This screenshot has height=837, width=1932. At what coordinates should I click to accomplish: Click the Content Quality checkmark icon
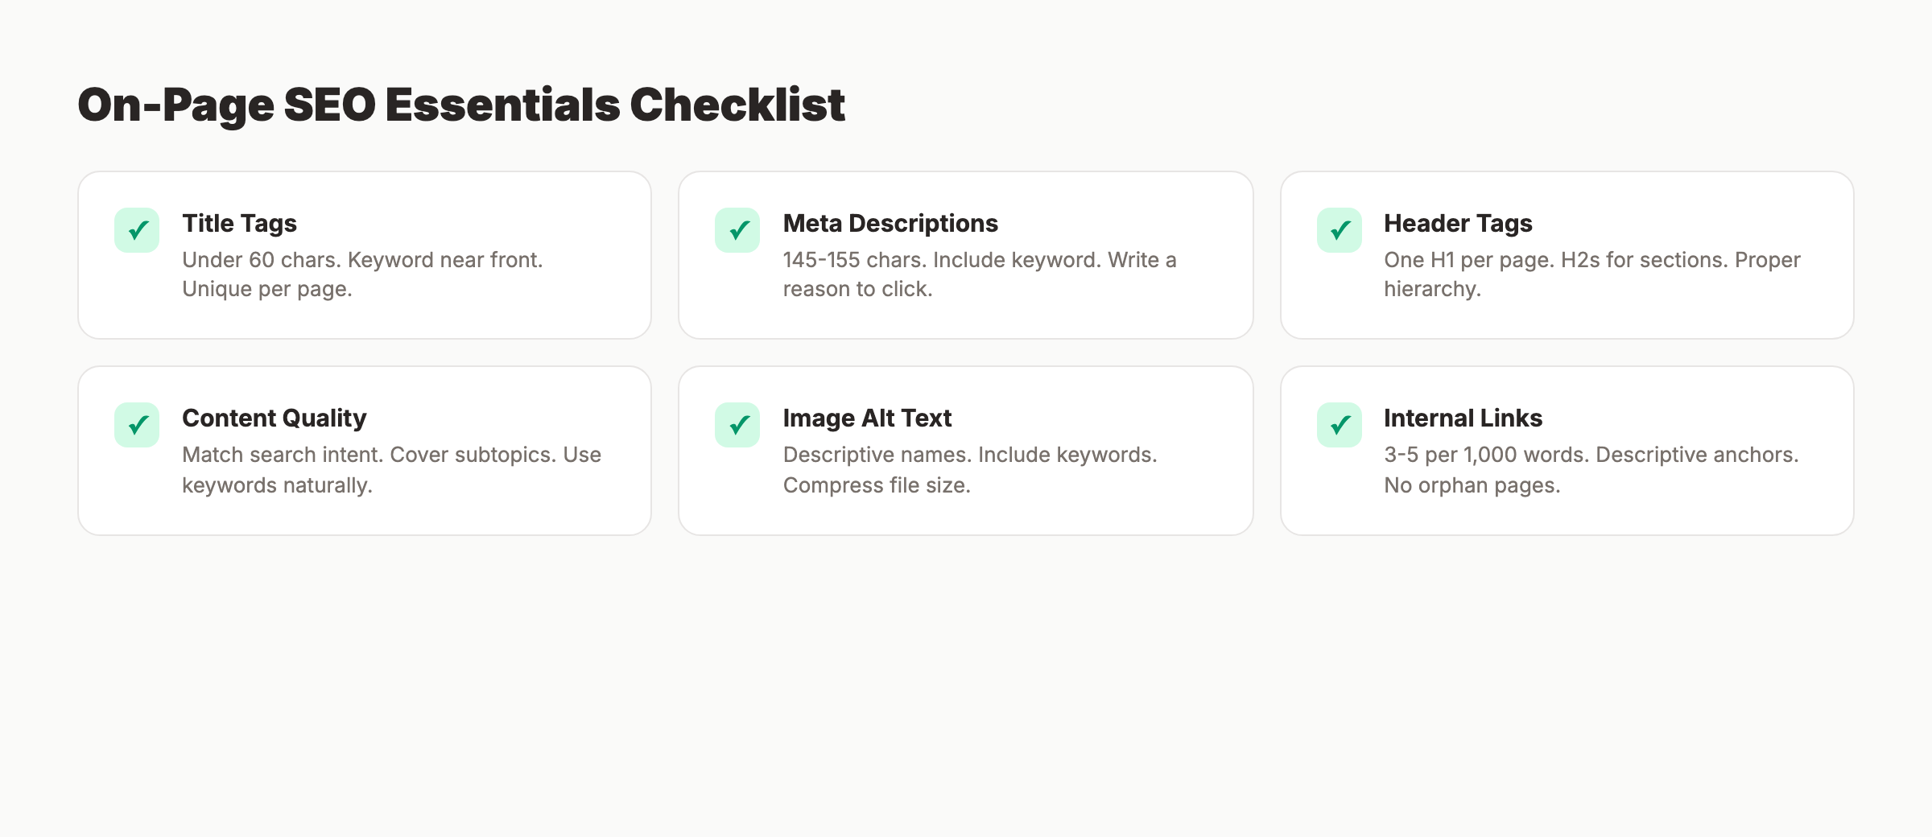click(137, 426)
